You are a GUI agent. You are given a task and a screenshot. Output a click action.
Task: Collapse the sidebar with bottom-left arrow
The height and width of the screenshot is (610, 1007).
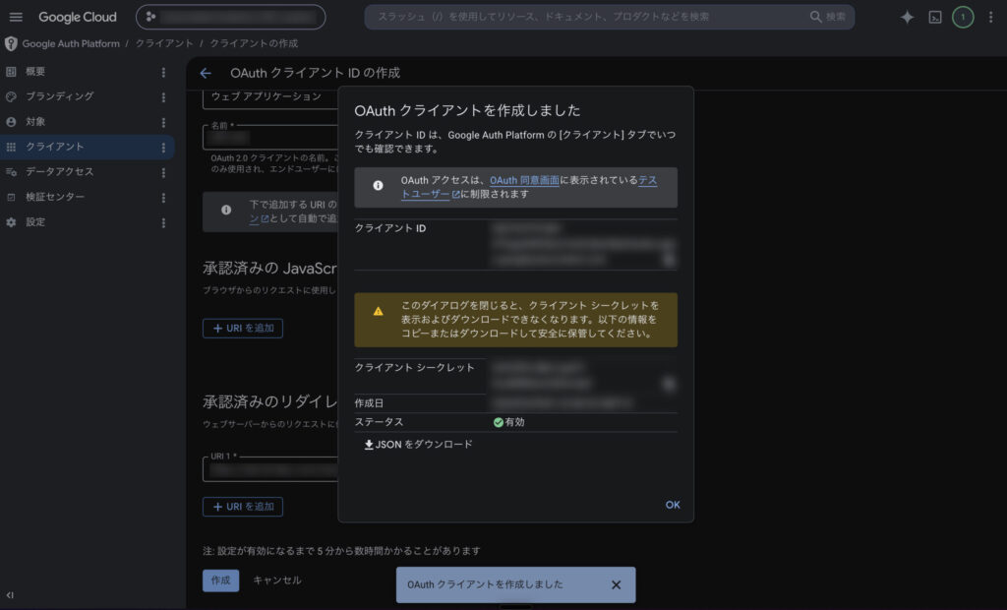10,594
